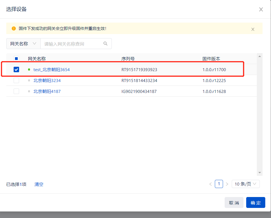Dismiss the yellow firmware warning banner
The height and width of the screenshot is (218, 271).
point(253,29)
